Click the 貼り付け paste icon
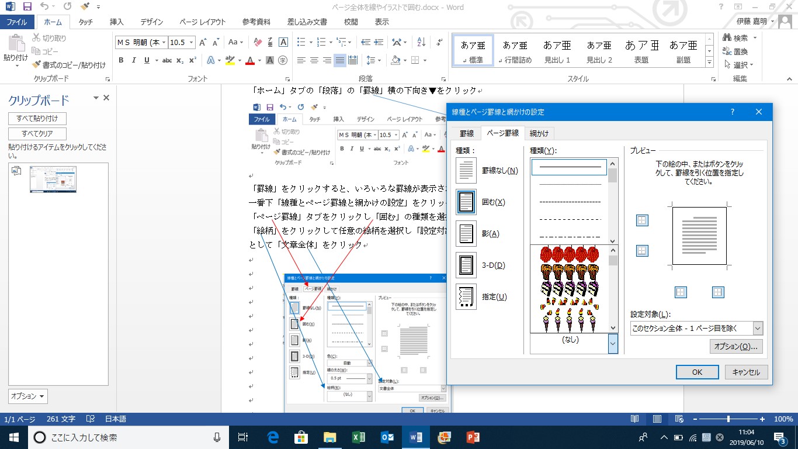798x449 pixels. [15, 43]
